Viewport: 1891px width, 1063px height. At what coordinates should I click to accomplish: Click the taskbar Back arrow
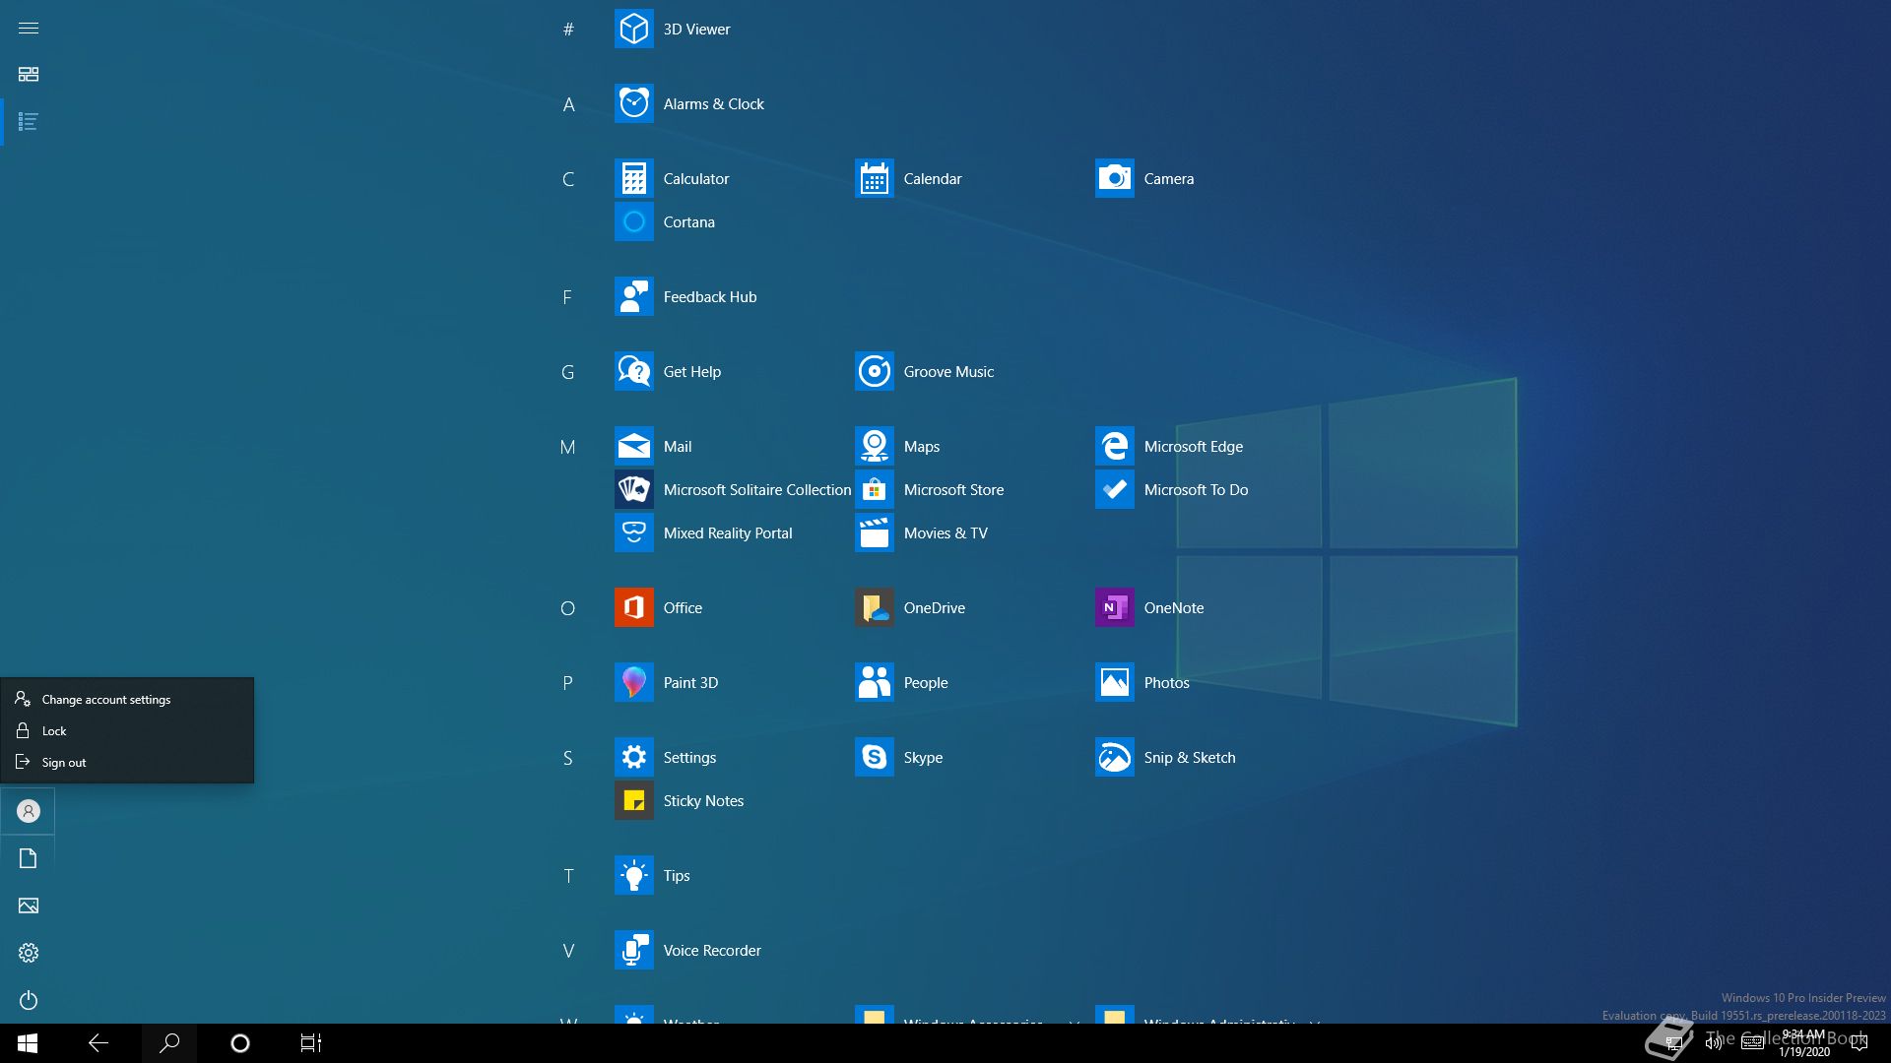98,1043
